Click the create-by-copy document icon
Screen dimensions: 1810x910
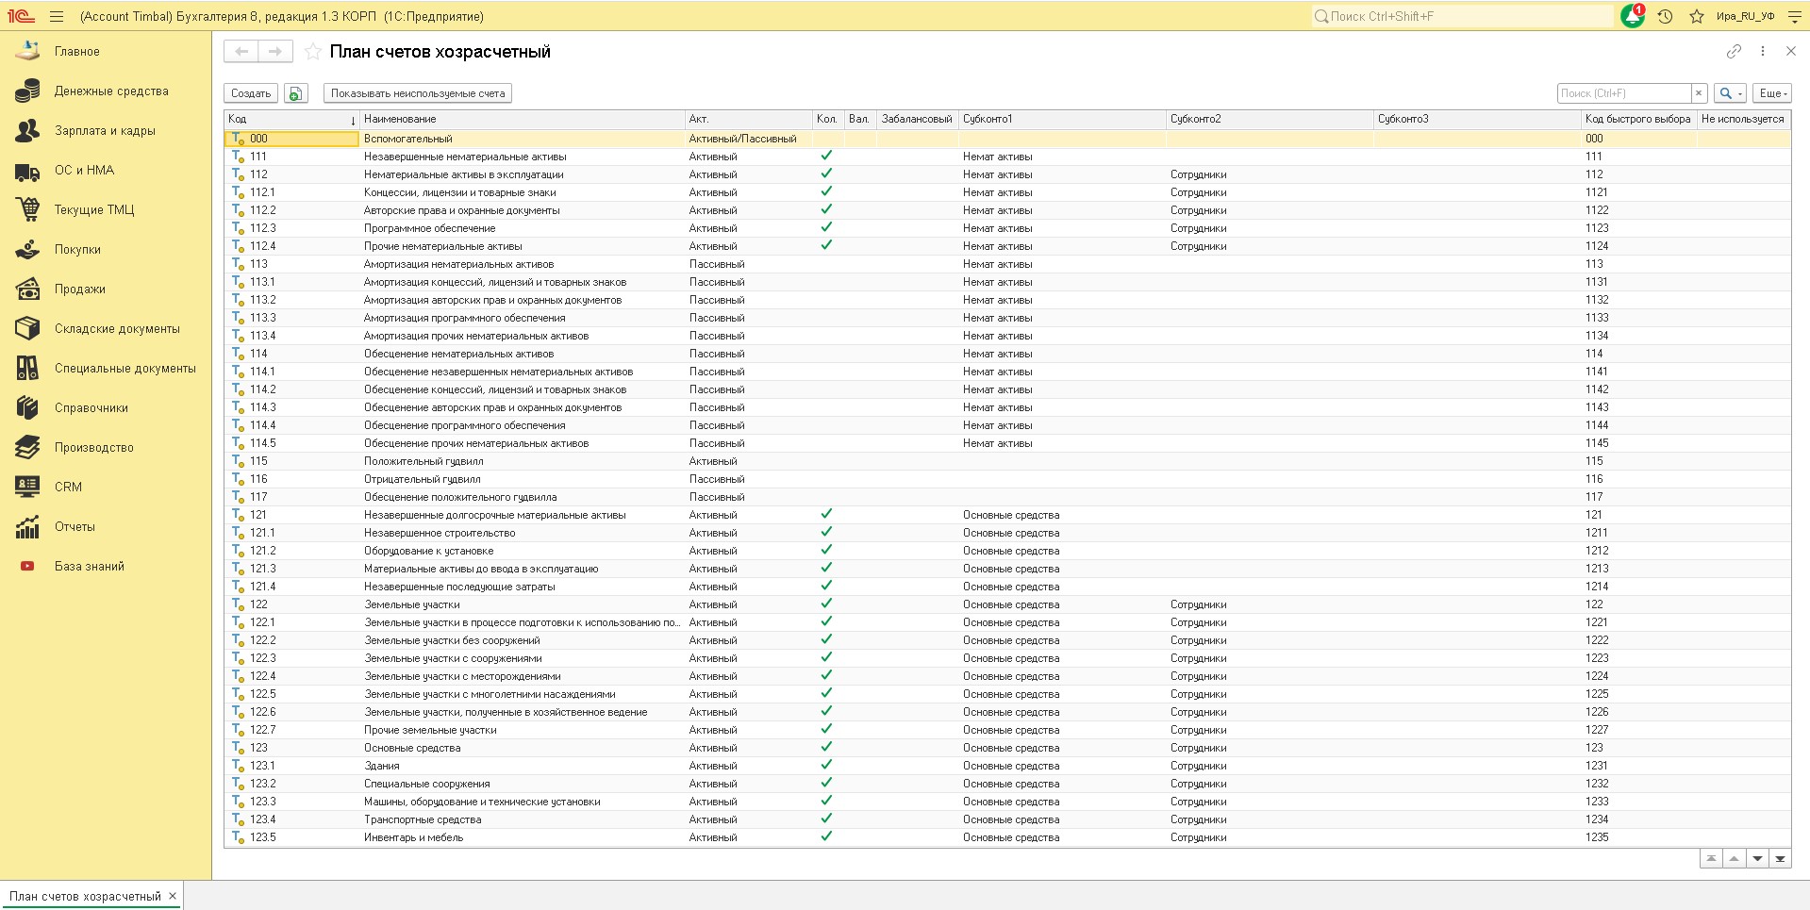(296, 93)
